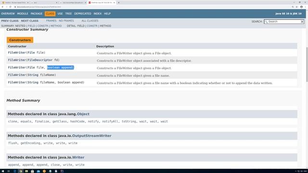Click the magnifier icon in Search field
This screenshot has width=308, height=173.
point(266,22)
